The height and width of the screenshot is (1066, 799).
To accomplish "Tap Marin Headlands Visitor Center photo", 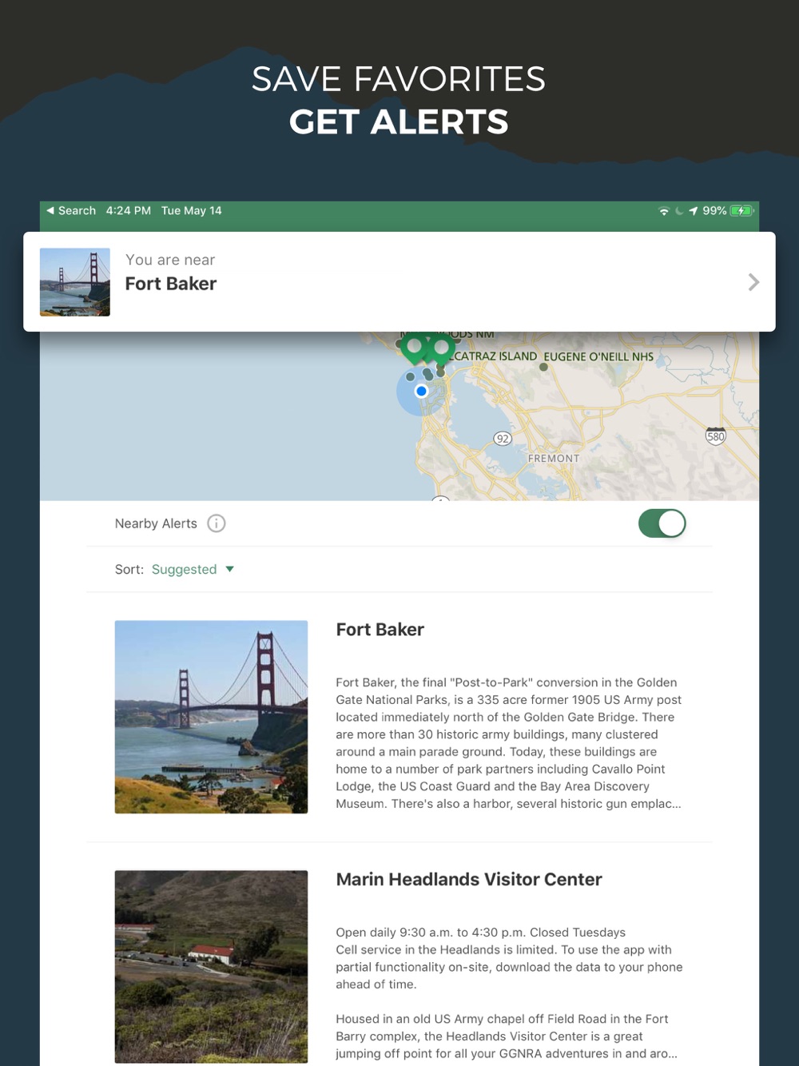I will coord(211,966).
